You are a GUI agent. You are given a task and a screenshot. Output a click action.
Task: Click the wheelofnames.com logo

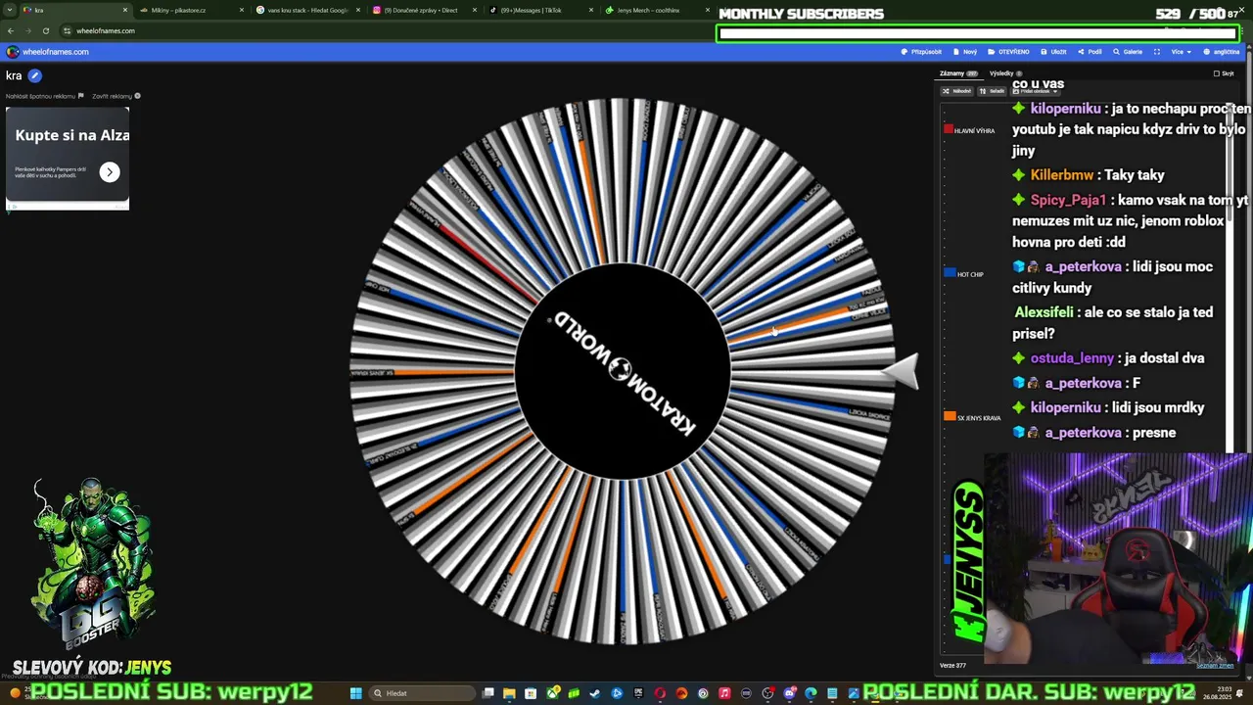(x=47, y=52)
